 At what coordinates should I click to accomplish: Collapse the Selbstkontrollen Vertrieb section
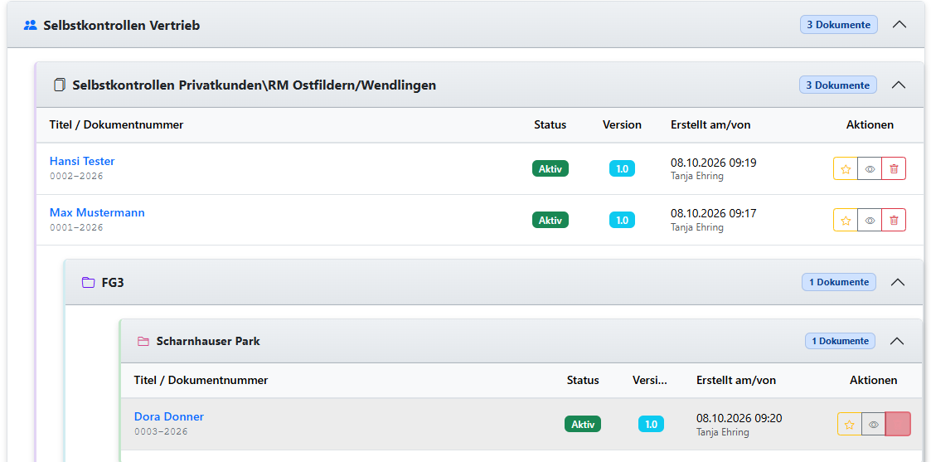(899, 25)
